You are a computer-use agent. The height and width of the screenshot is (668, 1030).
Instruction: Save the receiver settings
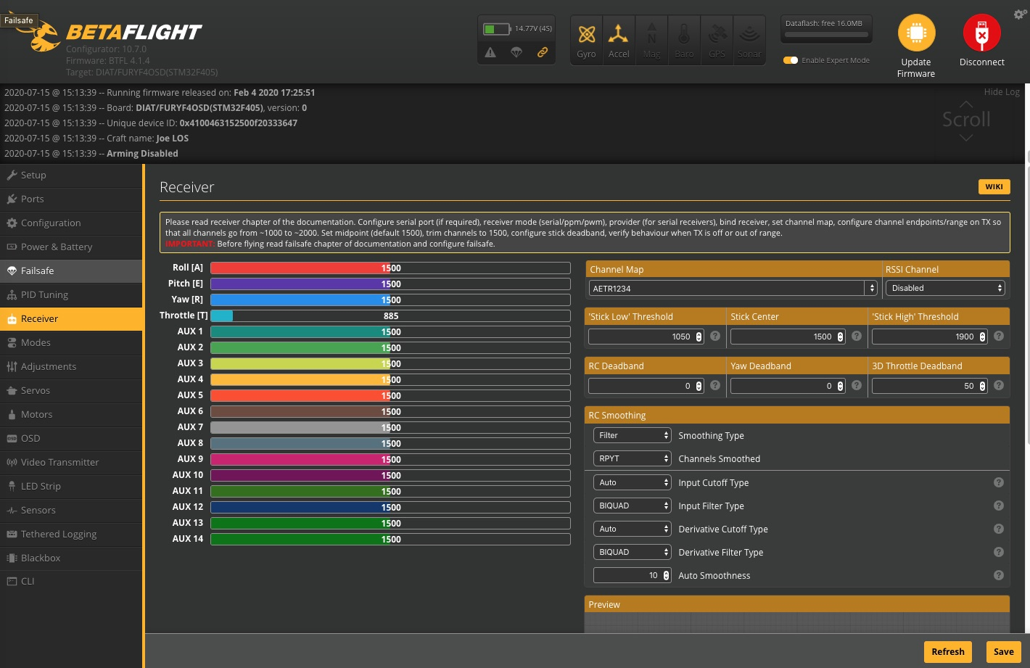pos(1004,651)
